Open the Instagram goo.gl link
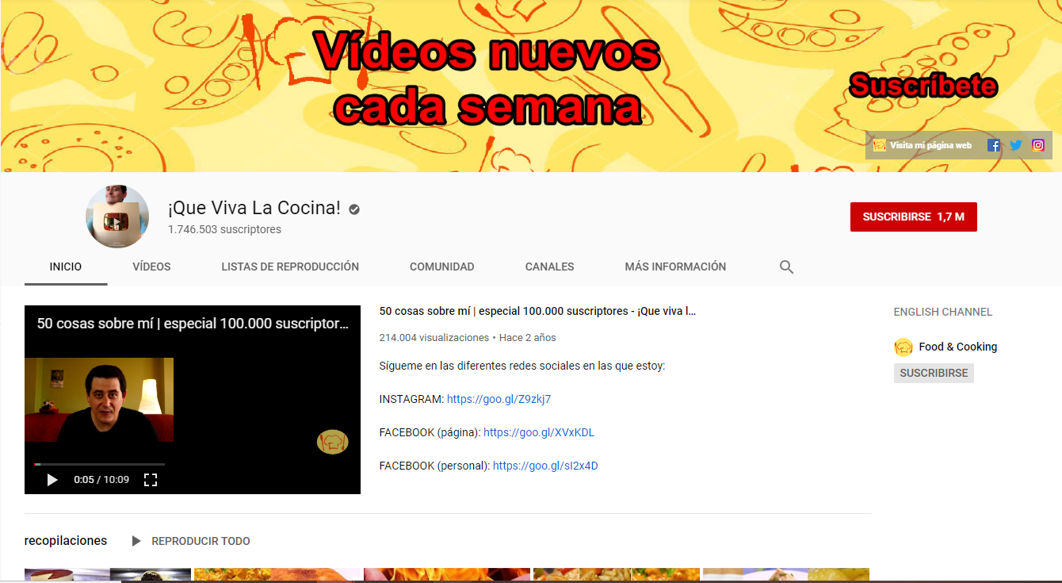 (x=499, y=399)
